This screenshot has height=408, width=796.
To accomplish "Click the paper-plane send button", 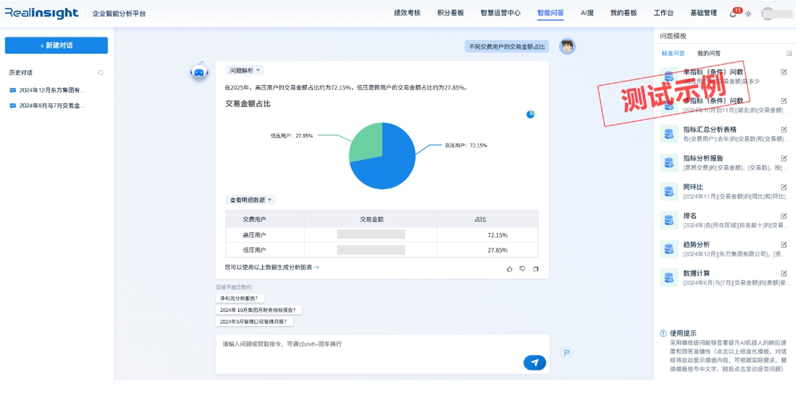I will click(534, 363).
